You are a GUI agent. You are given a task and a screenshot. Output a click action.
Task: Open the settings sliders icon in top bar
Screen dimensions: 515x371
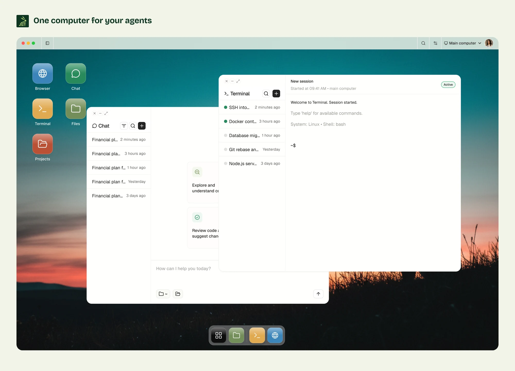[x=435, y=43]
